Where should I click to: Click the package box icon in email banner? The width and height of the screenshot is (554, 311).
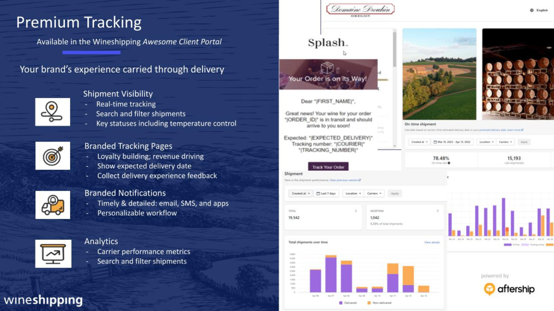327,68
